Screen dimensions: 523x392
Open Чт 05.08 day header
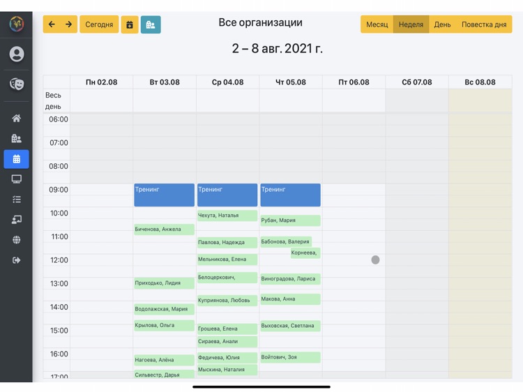[291, 82]
